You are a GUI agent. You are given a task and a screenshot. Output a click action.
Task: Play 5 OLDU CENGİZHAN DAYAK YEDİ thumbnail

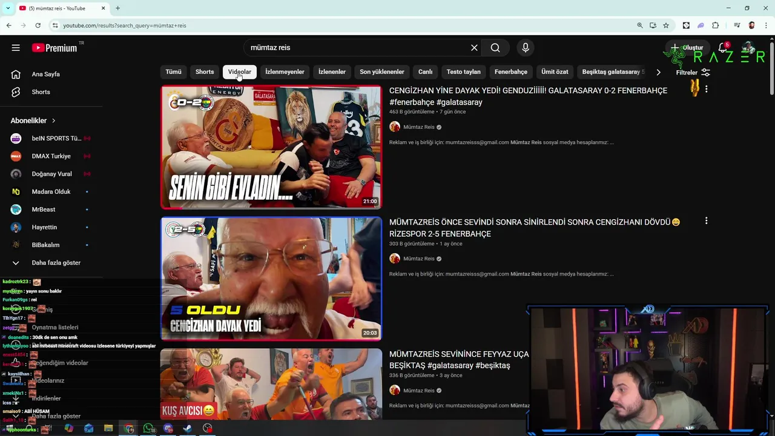[271, 279]
